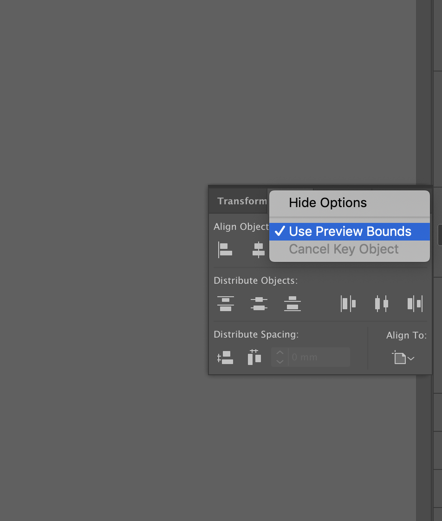This screenshot has width=442, height=521.
Task: Click Horizontal Distribute Space icon
Action: pos(254,358)
